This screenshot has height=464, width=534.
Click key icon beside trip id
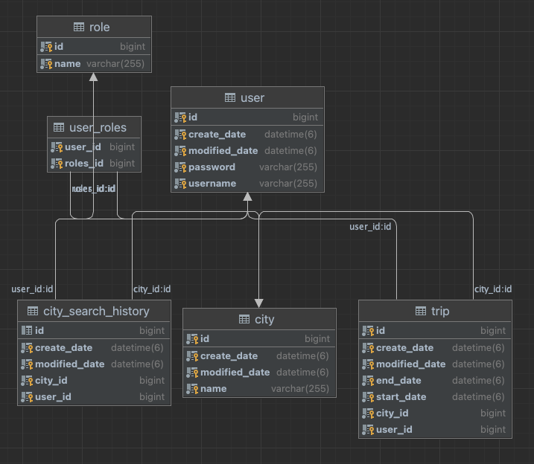[x=368, y=331]
